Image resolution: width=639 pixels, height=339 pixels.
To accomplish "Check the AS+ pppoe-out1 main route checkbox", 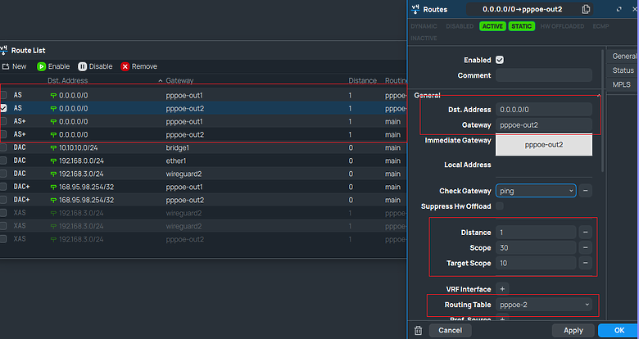I will click(x=3, y=121).
